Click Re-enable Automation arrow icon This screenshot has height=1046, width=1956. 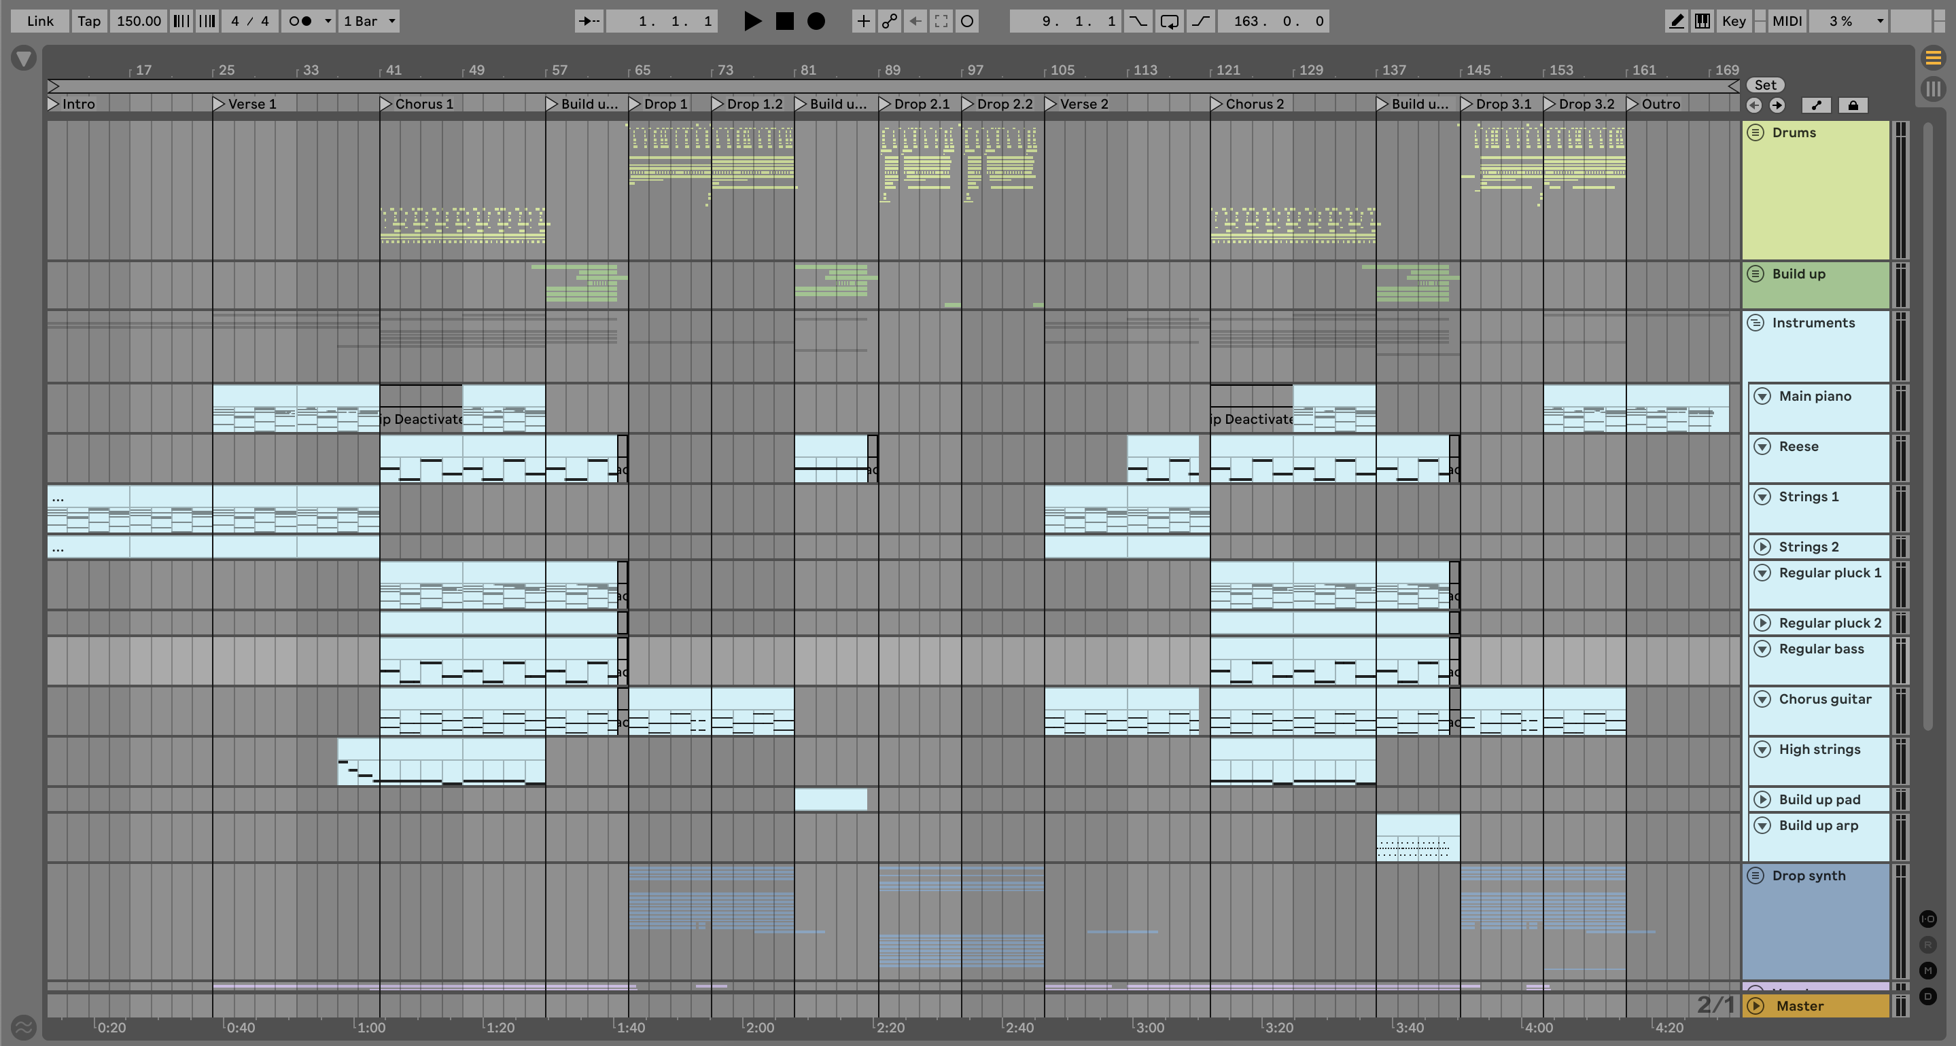point(915,21)
